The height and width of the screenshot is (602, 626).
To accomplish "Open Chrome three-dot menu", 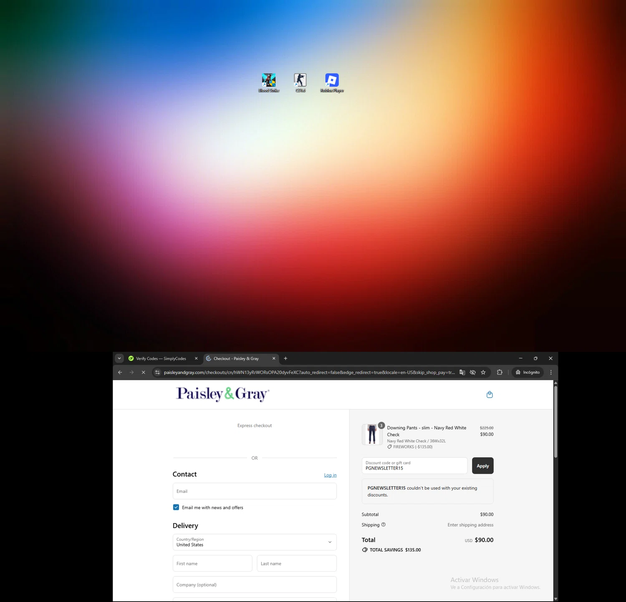I will pyautogui.click(x=551, y=372).
